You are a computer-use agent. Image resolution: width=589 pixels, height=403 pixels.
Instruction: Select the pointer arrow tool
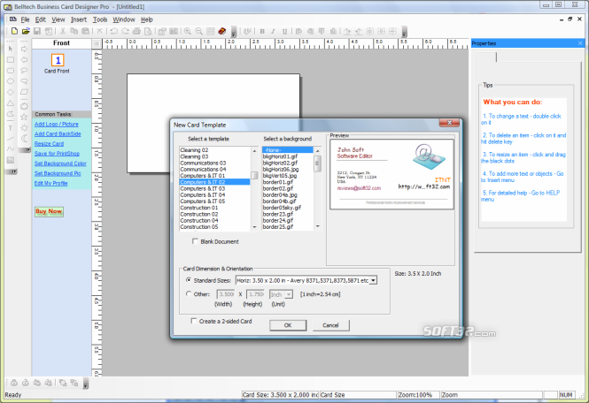(11, 49)
